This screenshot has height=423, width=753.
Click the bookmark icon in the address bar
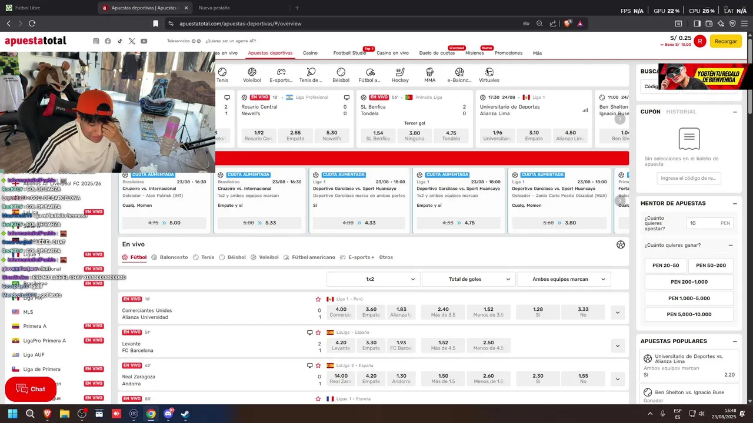(x=155, y=23)
